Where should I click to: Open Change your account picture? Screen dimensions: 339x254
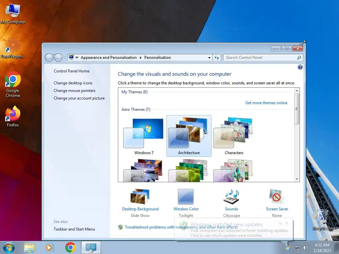79,98
